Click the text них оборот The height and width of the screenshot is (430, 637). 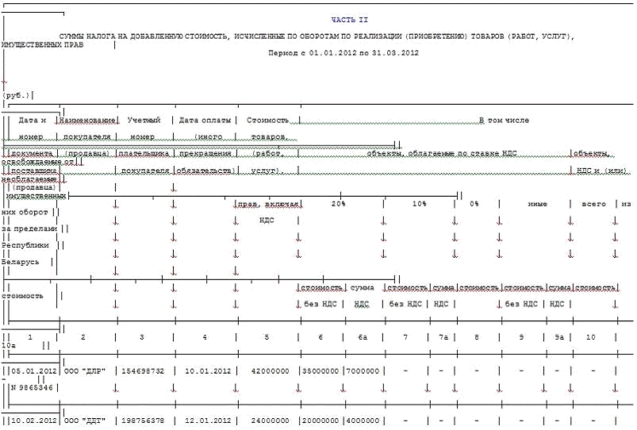25,213
